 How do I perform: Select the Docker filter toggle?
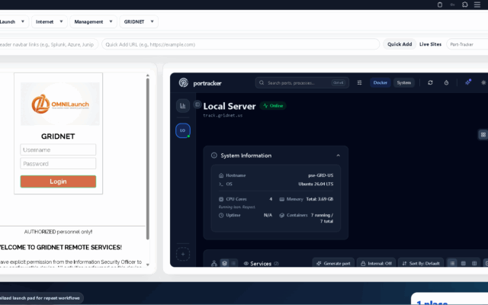coord(380,82)
